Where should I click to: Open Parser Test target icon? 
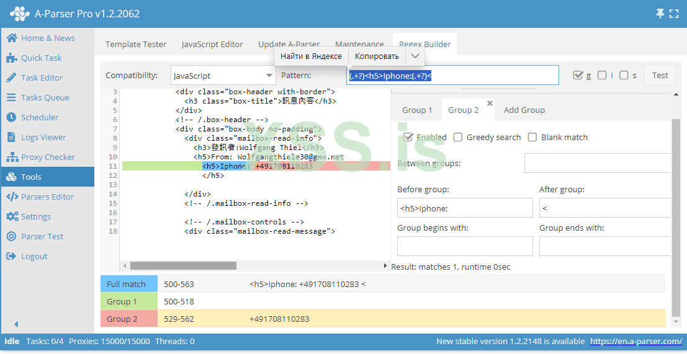tap(12, 236)
